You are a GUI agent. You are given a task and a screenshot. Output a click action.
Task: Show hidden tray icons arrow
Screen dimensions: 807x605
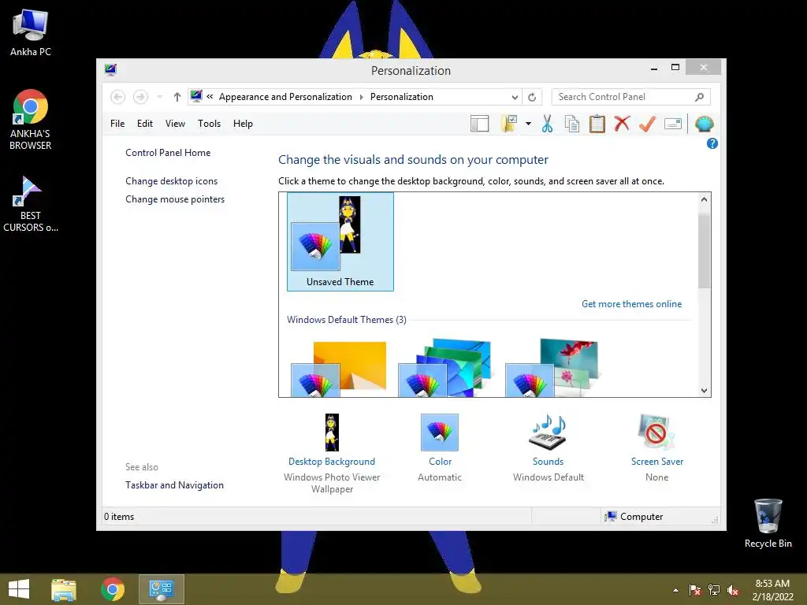[x=675, y=590]
